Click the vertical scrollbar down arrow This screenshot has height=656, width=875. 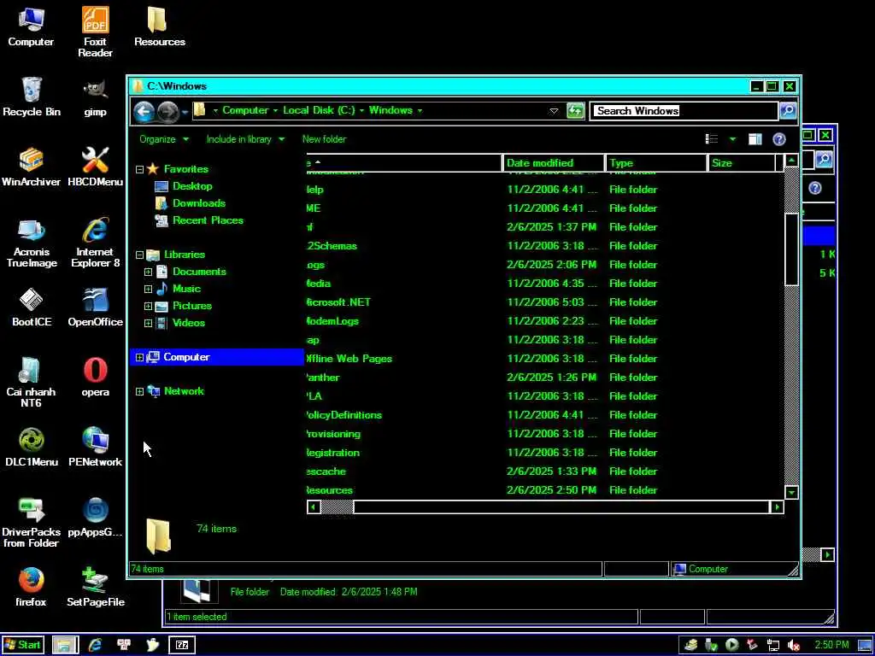pos(791,493)
